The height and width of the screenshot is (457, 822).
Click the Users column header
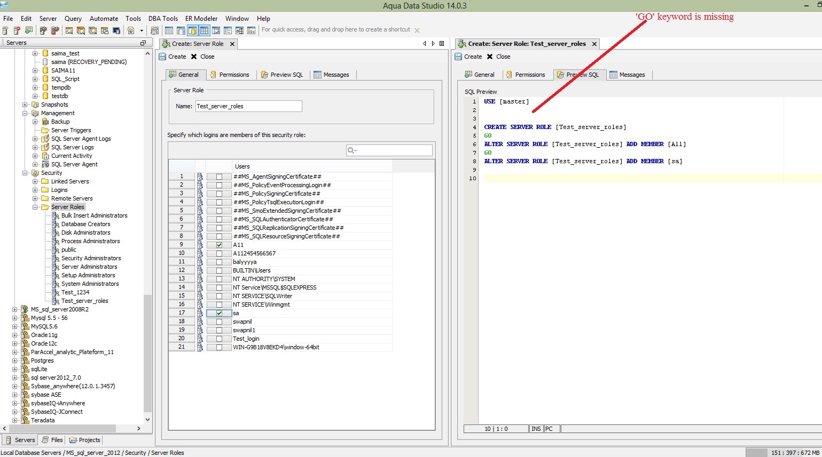[312, 166]
